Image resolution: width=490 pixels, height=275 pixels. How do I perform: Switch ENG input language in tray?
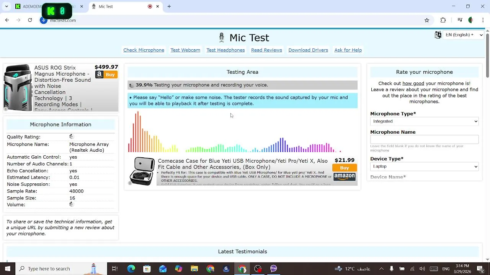click(446, 269)
